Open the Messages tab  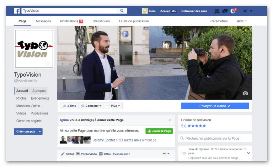43,21
